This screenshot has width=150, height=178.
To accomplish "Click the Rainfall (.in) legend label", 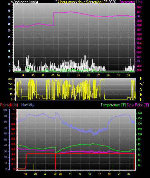I will [9, 105].
